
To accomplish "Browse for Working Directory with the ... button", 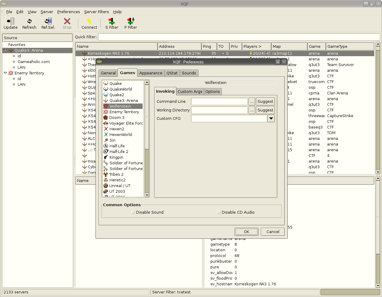I will click(252, 110).
